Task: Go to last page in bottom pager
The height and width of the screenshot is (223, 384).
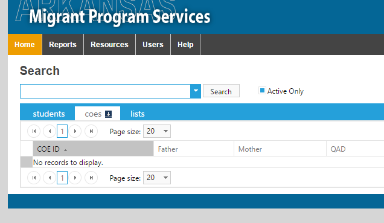Action: coord(91,178)
